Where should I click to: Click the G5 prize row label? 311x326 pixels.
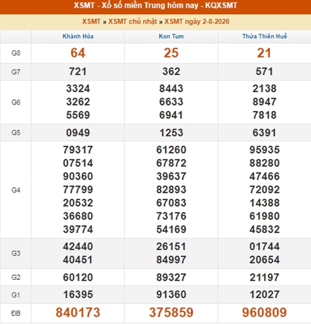pos(16,133)
